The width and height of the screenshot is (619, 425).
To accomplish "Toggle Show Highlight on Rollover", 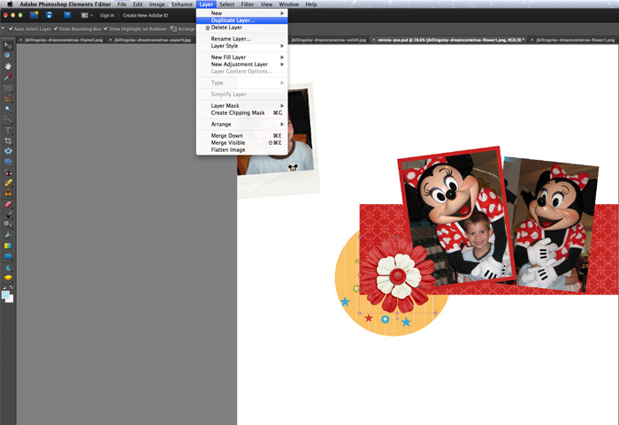I will tap(105, 29).
